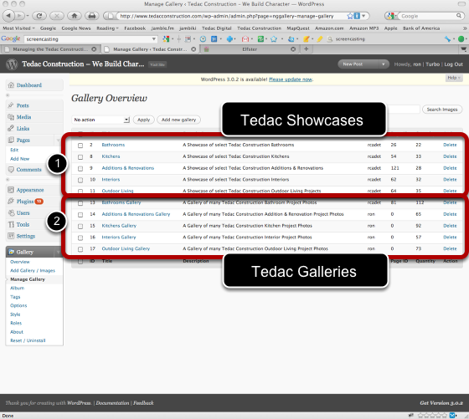Click the Search Images button
The image size is (469, 419).
(x=442, y=110)
